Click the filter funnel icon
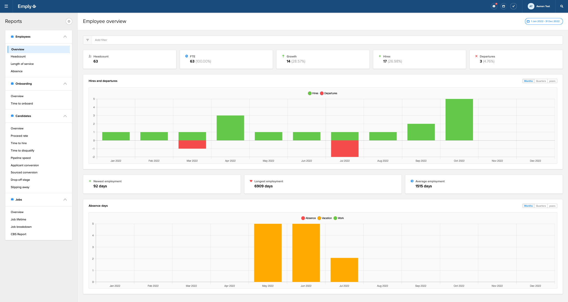The height and width of the screenshot is (302, 568). coord(88,40)
